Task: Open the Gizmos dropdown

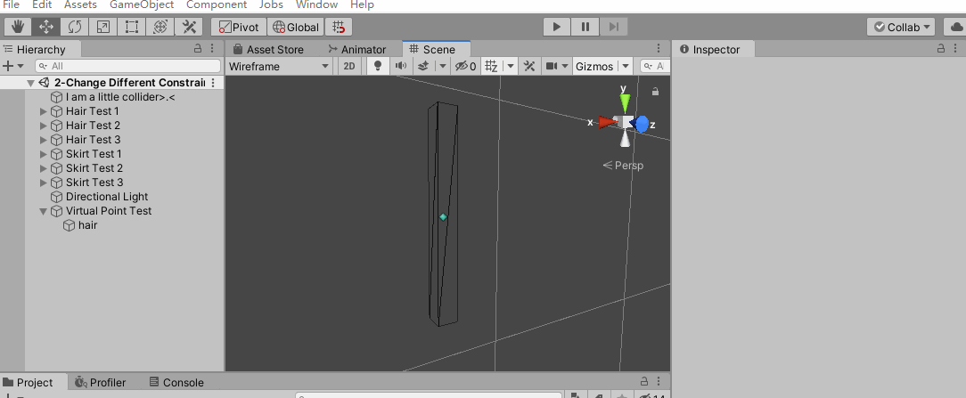Action: [x=601, y=66]
